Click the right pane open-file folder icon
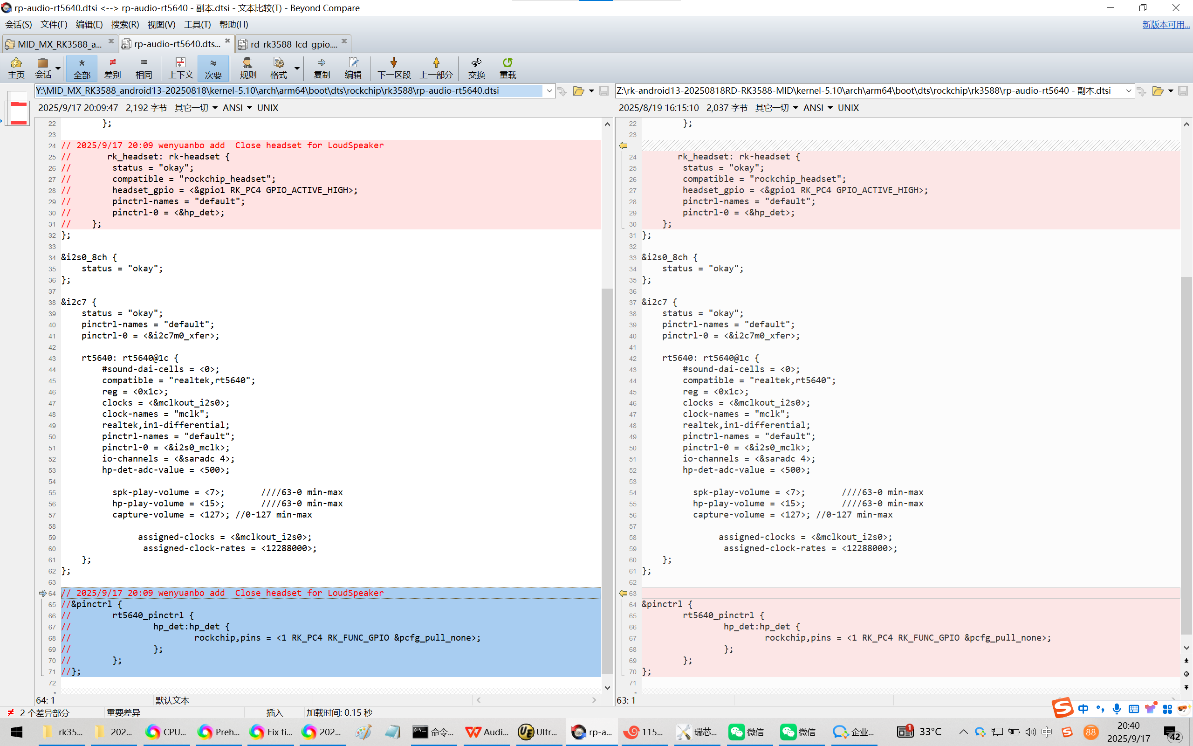The height and width of the screenshot is (746, 1193). 1158,91
